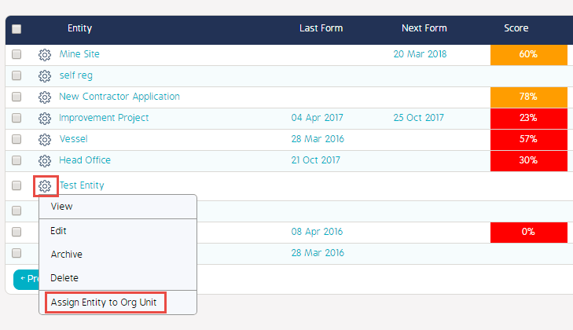Select Assign Entity to Org Unit
The image size is (573, 330).
click(105, 302)
